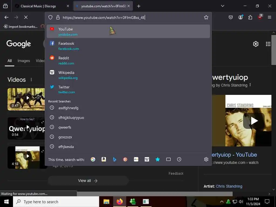Select the Images search tab
This screenshot has width=276, height=207.
coord(24,61)
